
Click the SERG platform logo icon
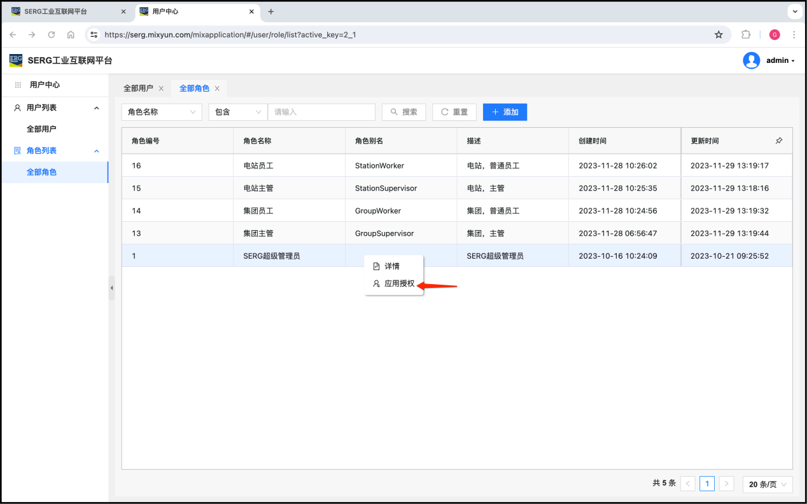[16, 60]
